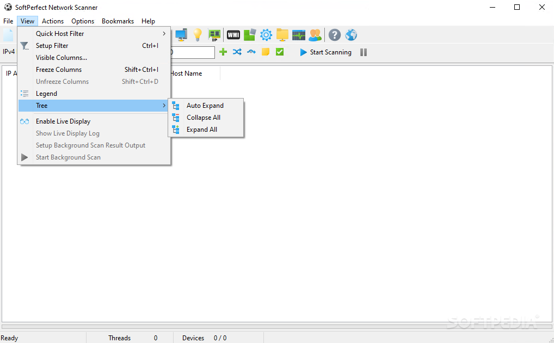Viewport: 554px width, 343px height.
Task: Open the blue gear settings icon
Action: [266, 35]
